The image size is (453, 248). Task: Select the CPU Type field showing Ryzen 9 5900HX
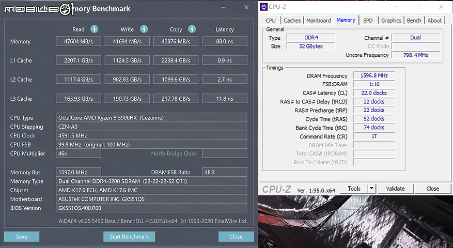pyautogui.click(x=151, y=118)
